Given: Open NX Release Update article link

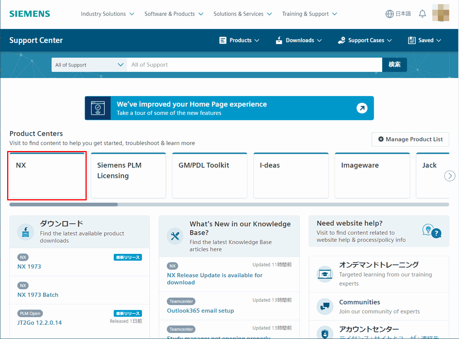Looking at the screenshot, I should click(215, 279).
